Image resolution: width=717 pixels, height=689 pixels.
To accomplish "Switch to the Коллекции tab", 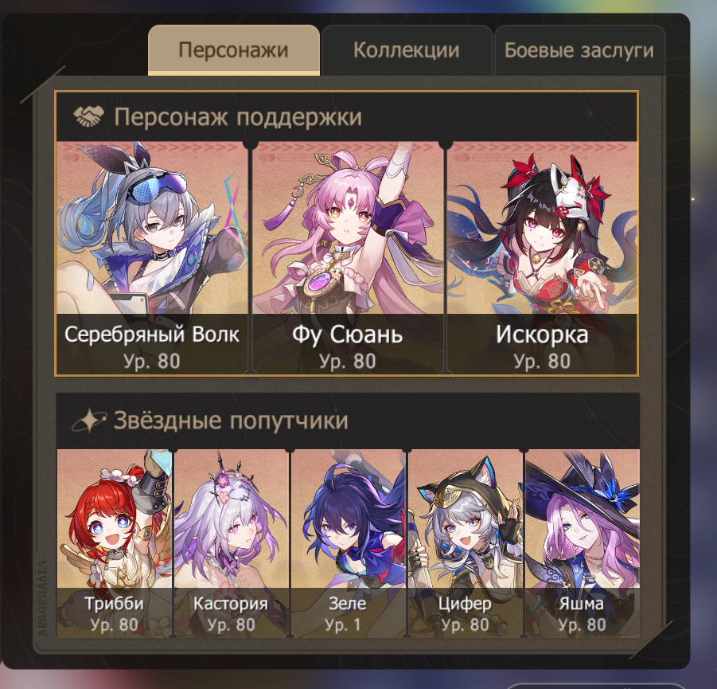I will click(407, 50).
